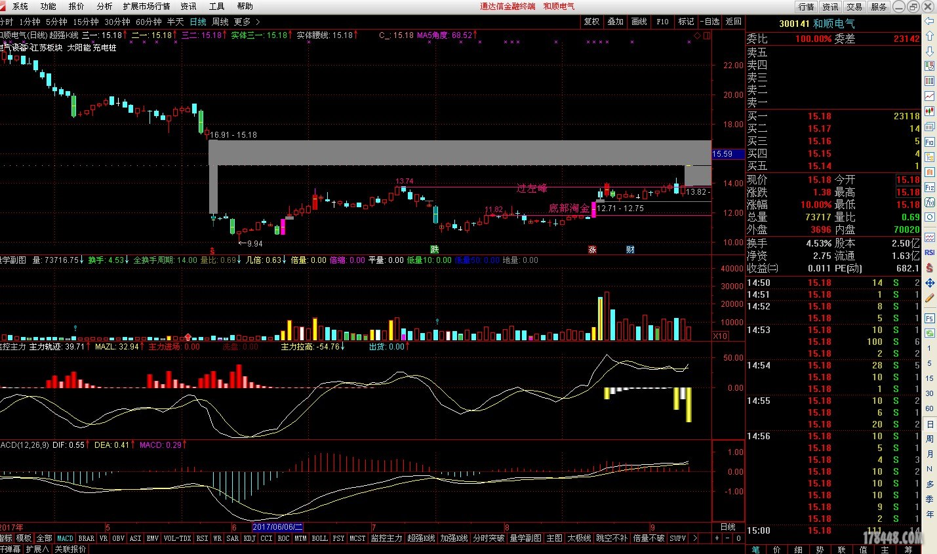This screenshot has height=554, width=937.
Task: Select the MACD indicator tab
Action: (66, 538)
